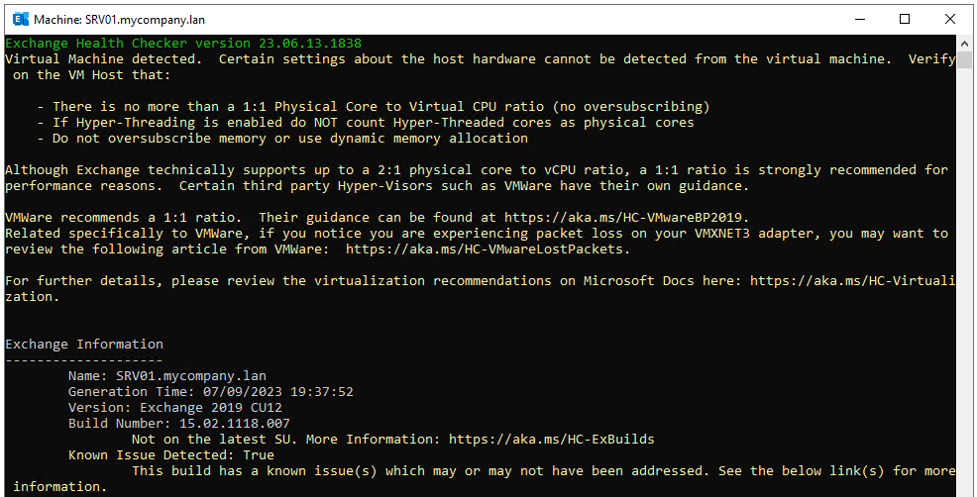Click the green Health Checker version line
The image size is (977, 497).
[183, 43]
